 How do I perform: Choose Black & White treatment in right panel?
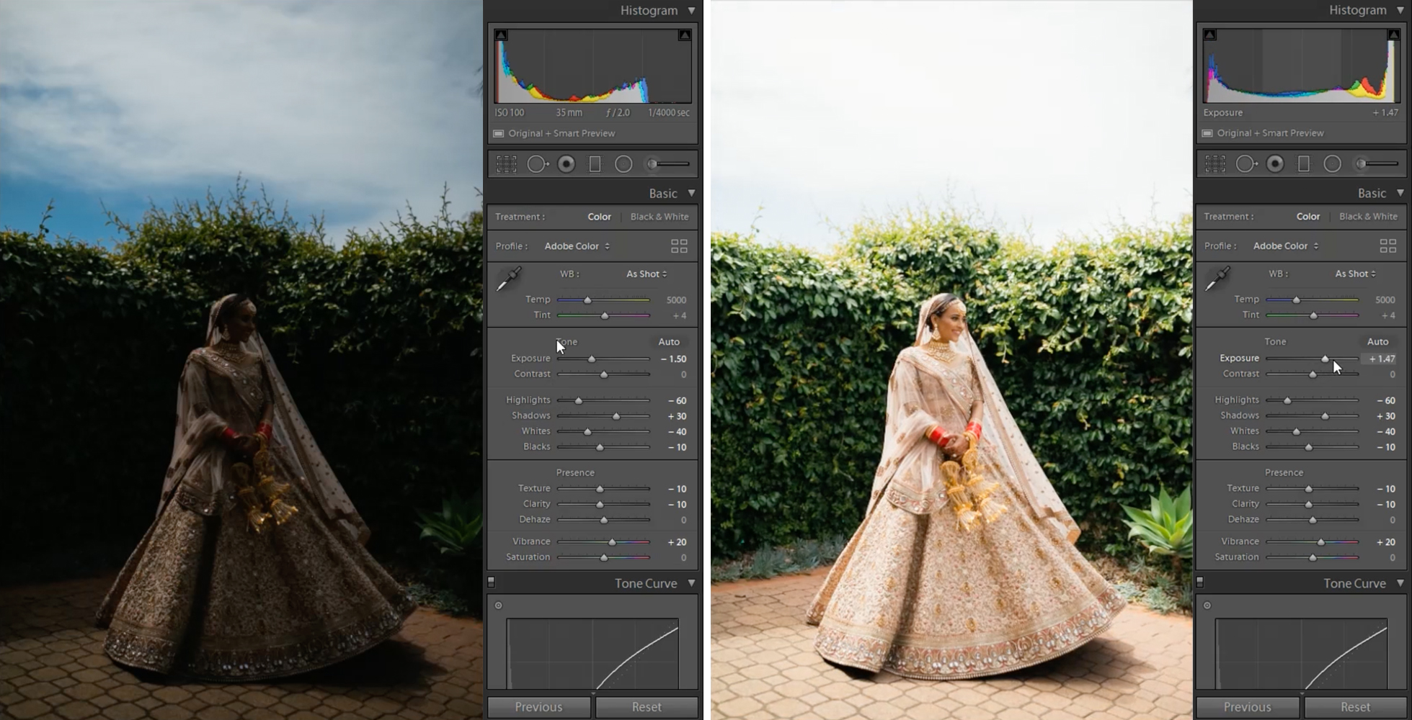[1368, 217]
